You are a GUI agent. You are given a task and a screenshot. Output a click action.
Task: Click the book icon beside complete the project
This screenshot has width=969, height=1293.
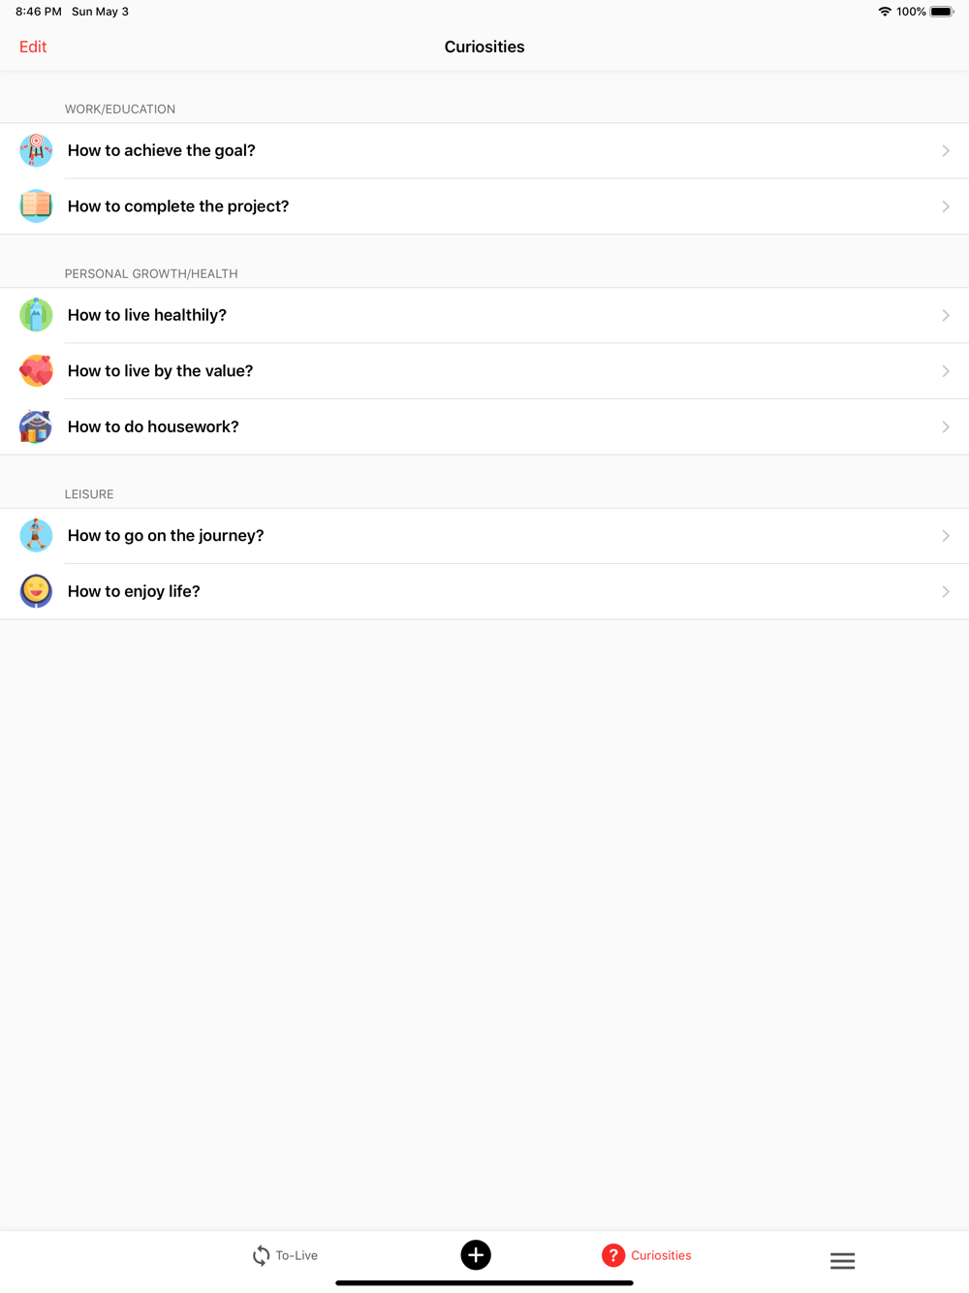coord(36,206)
